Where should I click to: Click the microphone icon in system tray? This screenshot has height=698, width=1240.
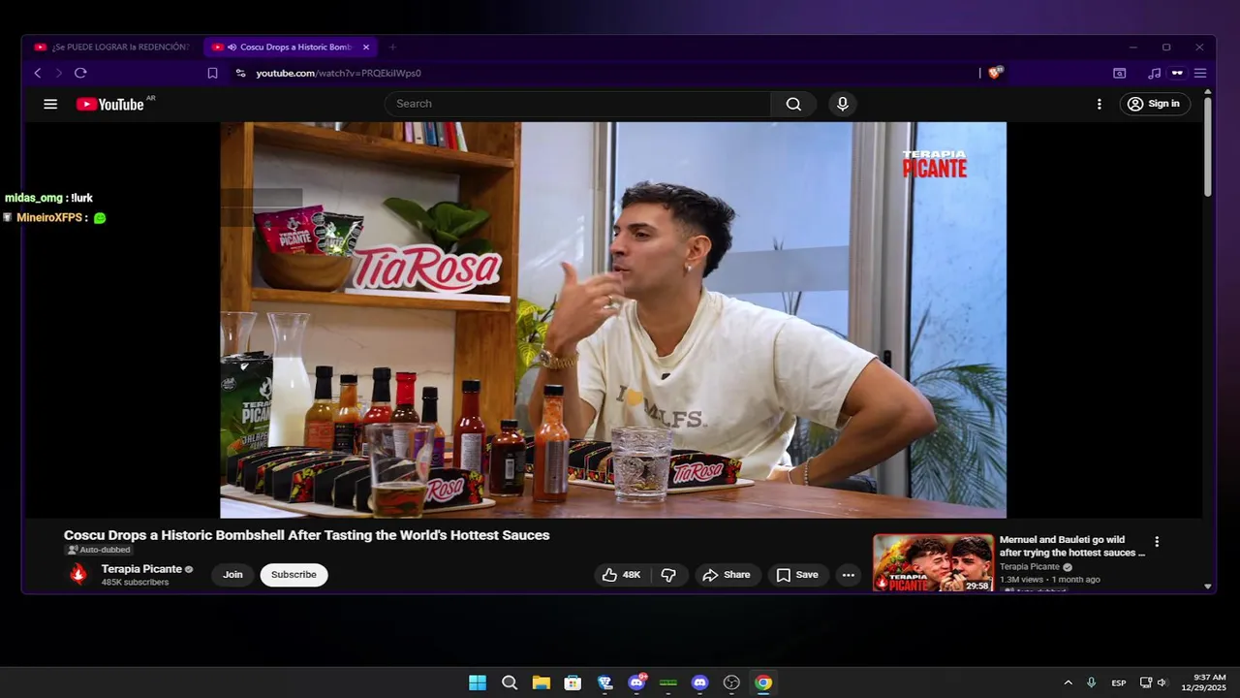(1091, 682)
